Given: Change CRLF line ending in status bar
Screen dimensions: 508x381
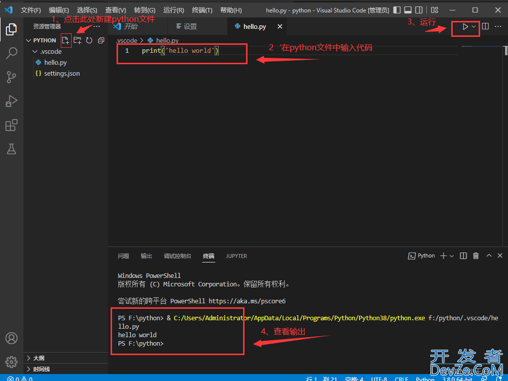Looking at the screenshot, I should [401, 379].
